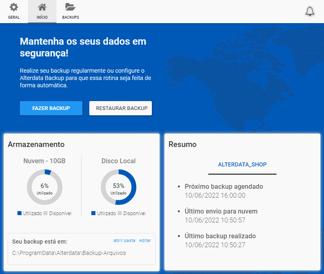Click the FAZER BACKUP button
The image size is (324, 274).
click(x=51, y=108)
